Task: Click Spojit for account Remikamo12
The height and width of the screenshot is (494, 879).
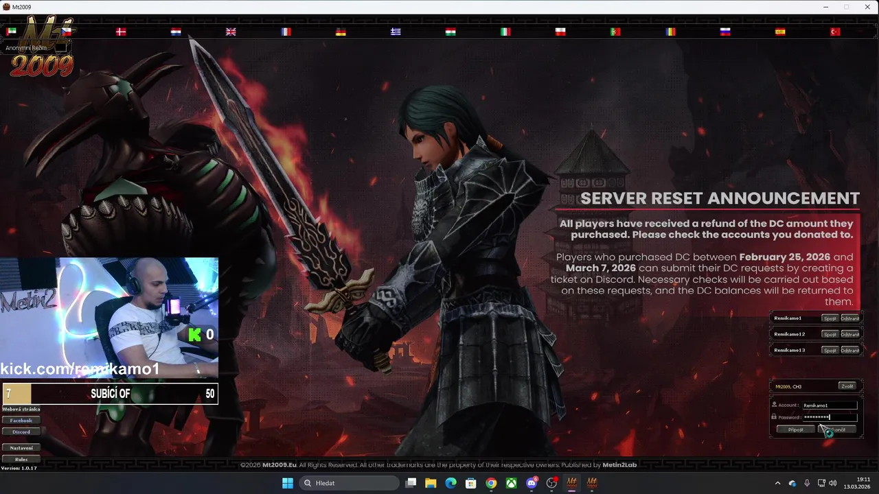Action: point(830,334)
